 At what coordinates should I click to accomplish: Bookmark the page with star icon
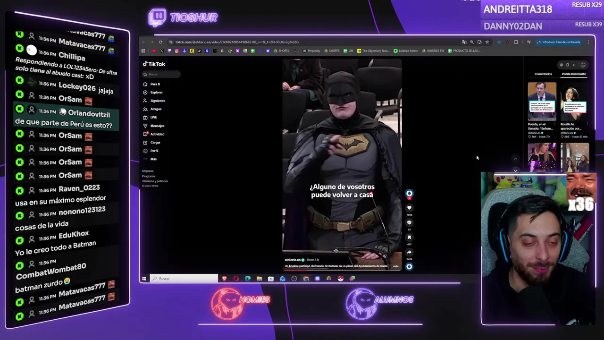coord(487,42)
